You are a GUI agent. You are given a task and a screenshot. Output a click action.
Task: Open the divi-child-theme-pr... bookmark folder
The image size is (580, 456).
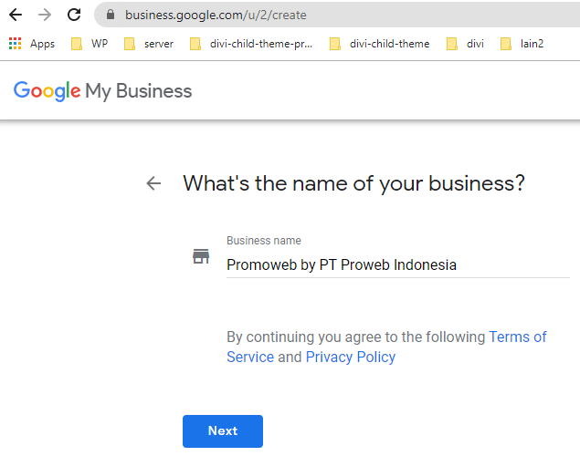point(251,44)
